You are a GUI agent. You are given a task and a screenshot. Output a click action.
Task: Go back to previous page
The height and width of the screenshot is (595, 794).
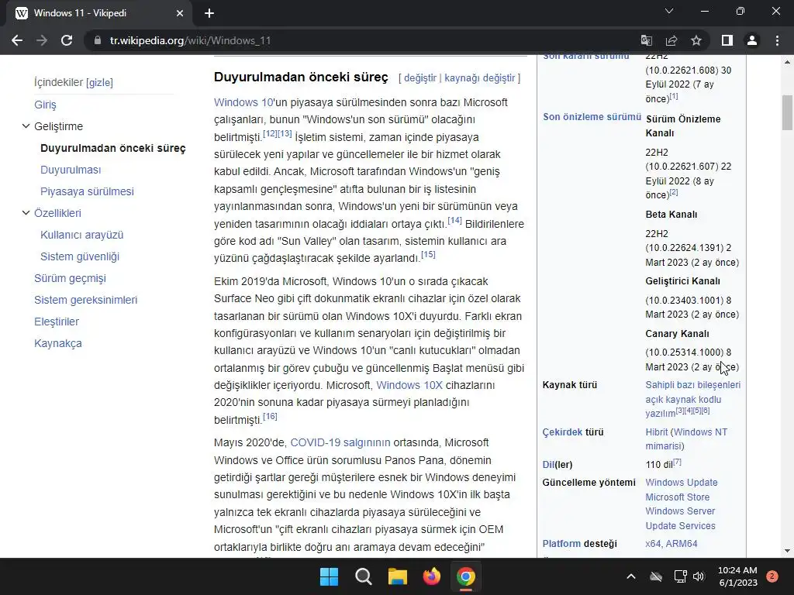pos(17,40)
